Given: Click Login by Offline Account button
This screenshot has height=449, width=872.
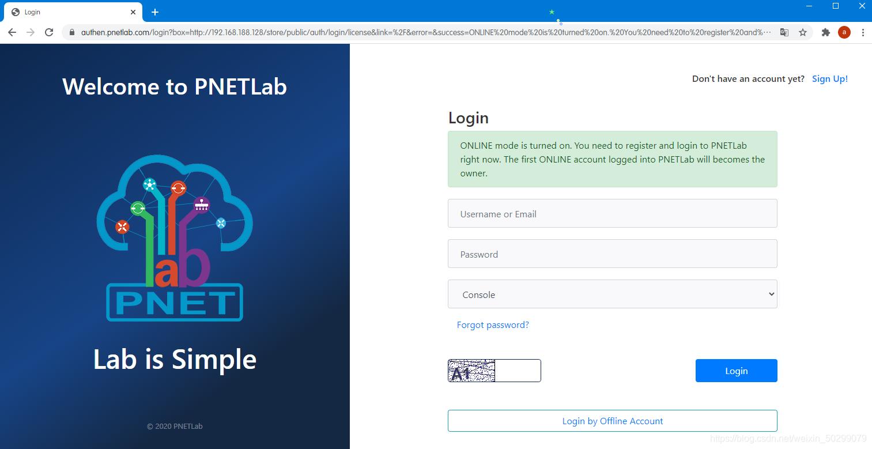Looking at the screenshot, I should click(x=613, y=421).
